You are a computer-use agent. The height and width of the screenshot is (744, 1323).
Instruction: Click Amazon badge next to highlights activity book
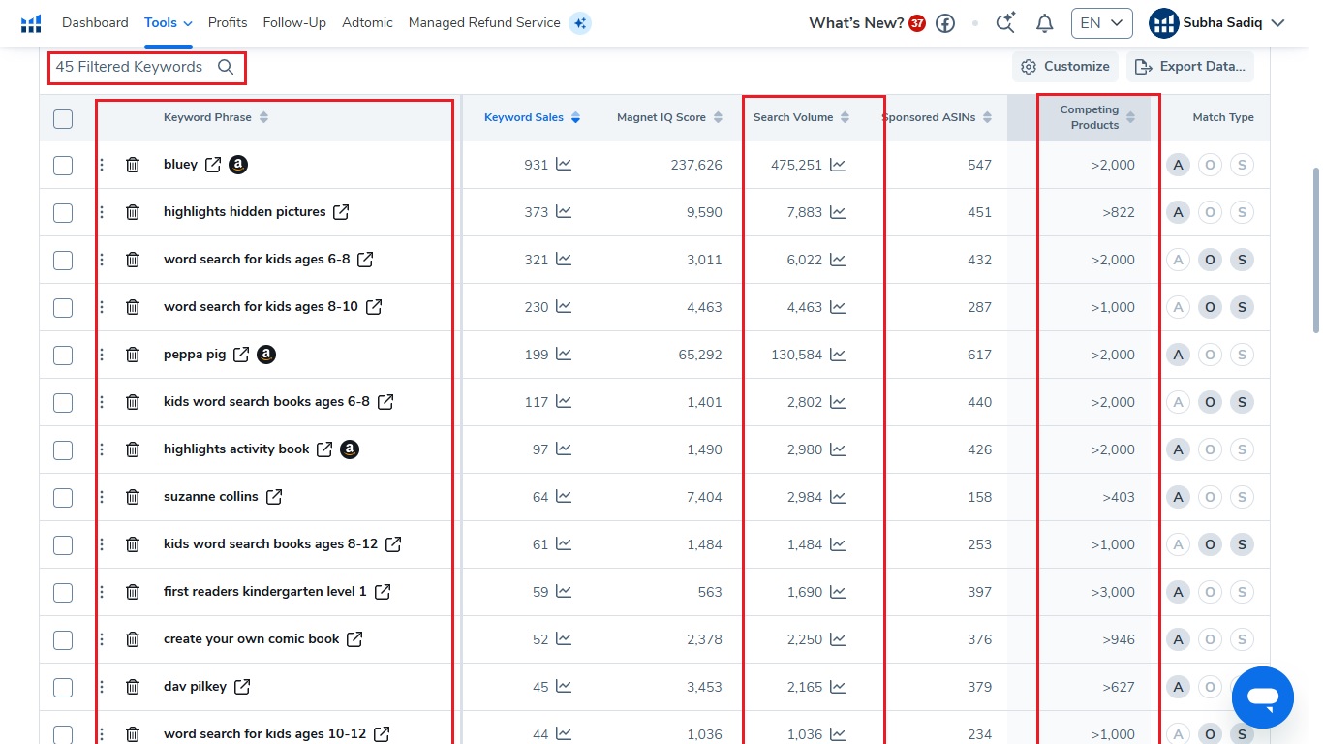(350, 449)
